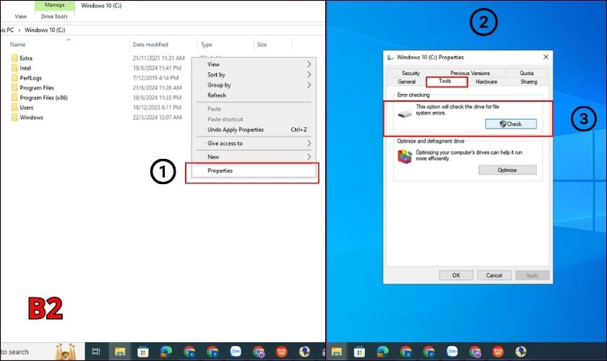
Task: Open WPS Office from the left taskbar
Action: pos(282,352)
